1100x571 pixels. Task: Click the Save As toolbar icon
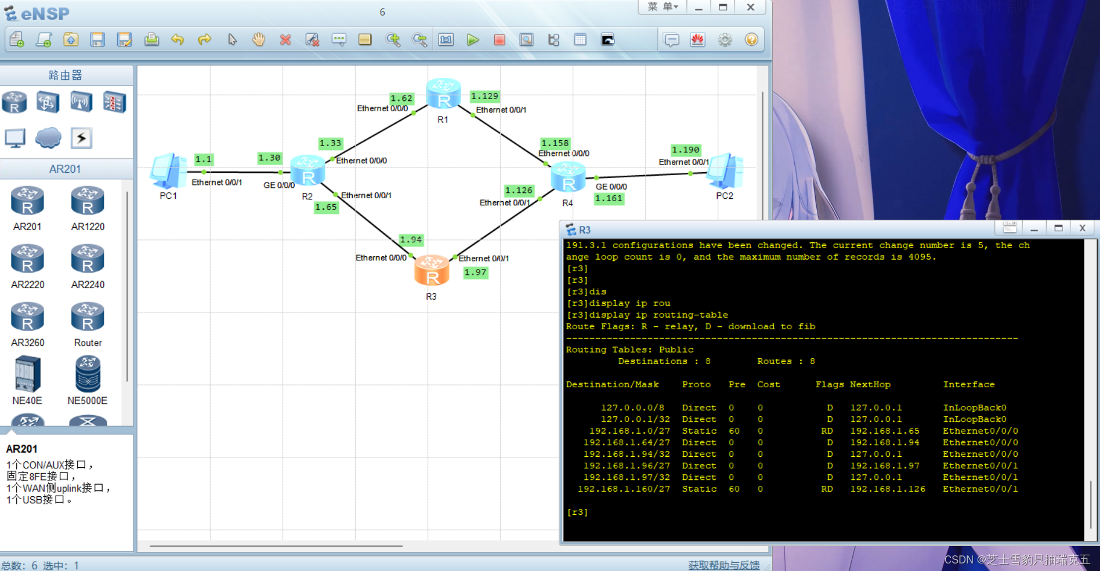pos(124,39)
